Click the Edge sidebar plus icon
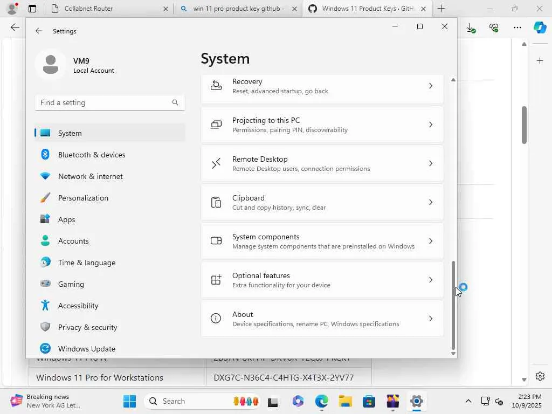Image resolution: width=552 pixels, height=414 pixels. click(x=540, y=61)
